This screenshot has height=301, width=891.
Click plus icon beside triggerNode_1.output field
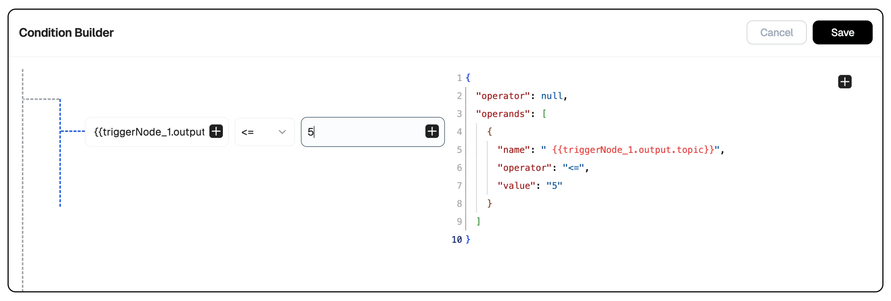coord(216,131)
